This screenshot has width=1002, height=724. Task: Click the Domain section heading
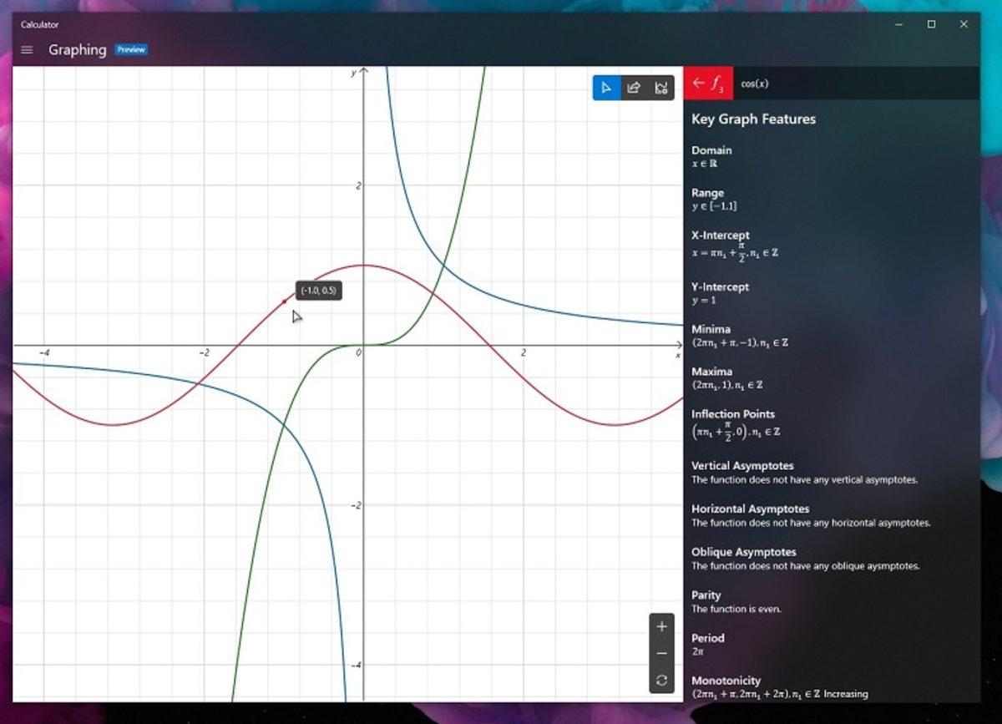[711, 150]
